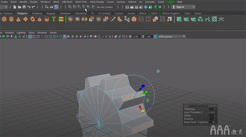Image resolution: width=246 pixels, height=137 pixels.
Task: Click the No Live Surface field
Action: [x=106, y=7]
